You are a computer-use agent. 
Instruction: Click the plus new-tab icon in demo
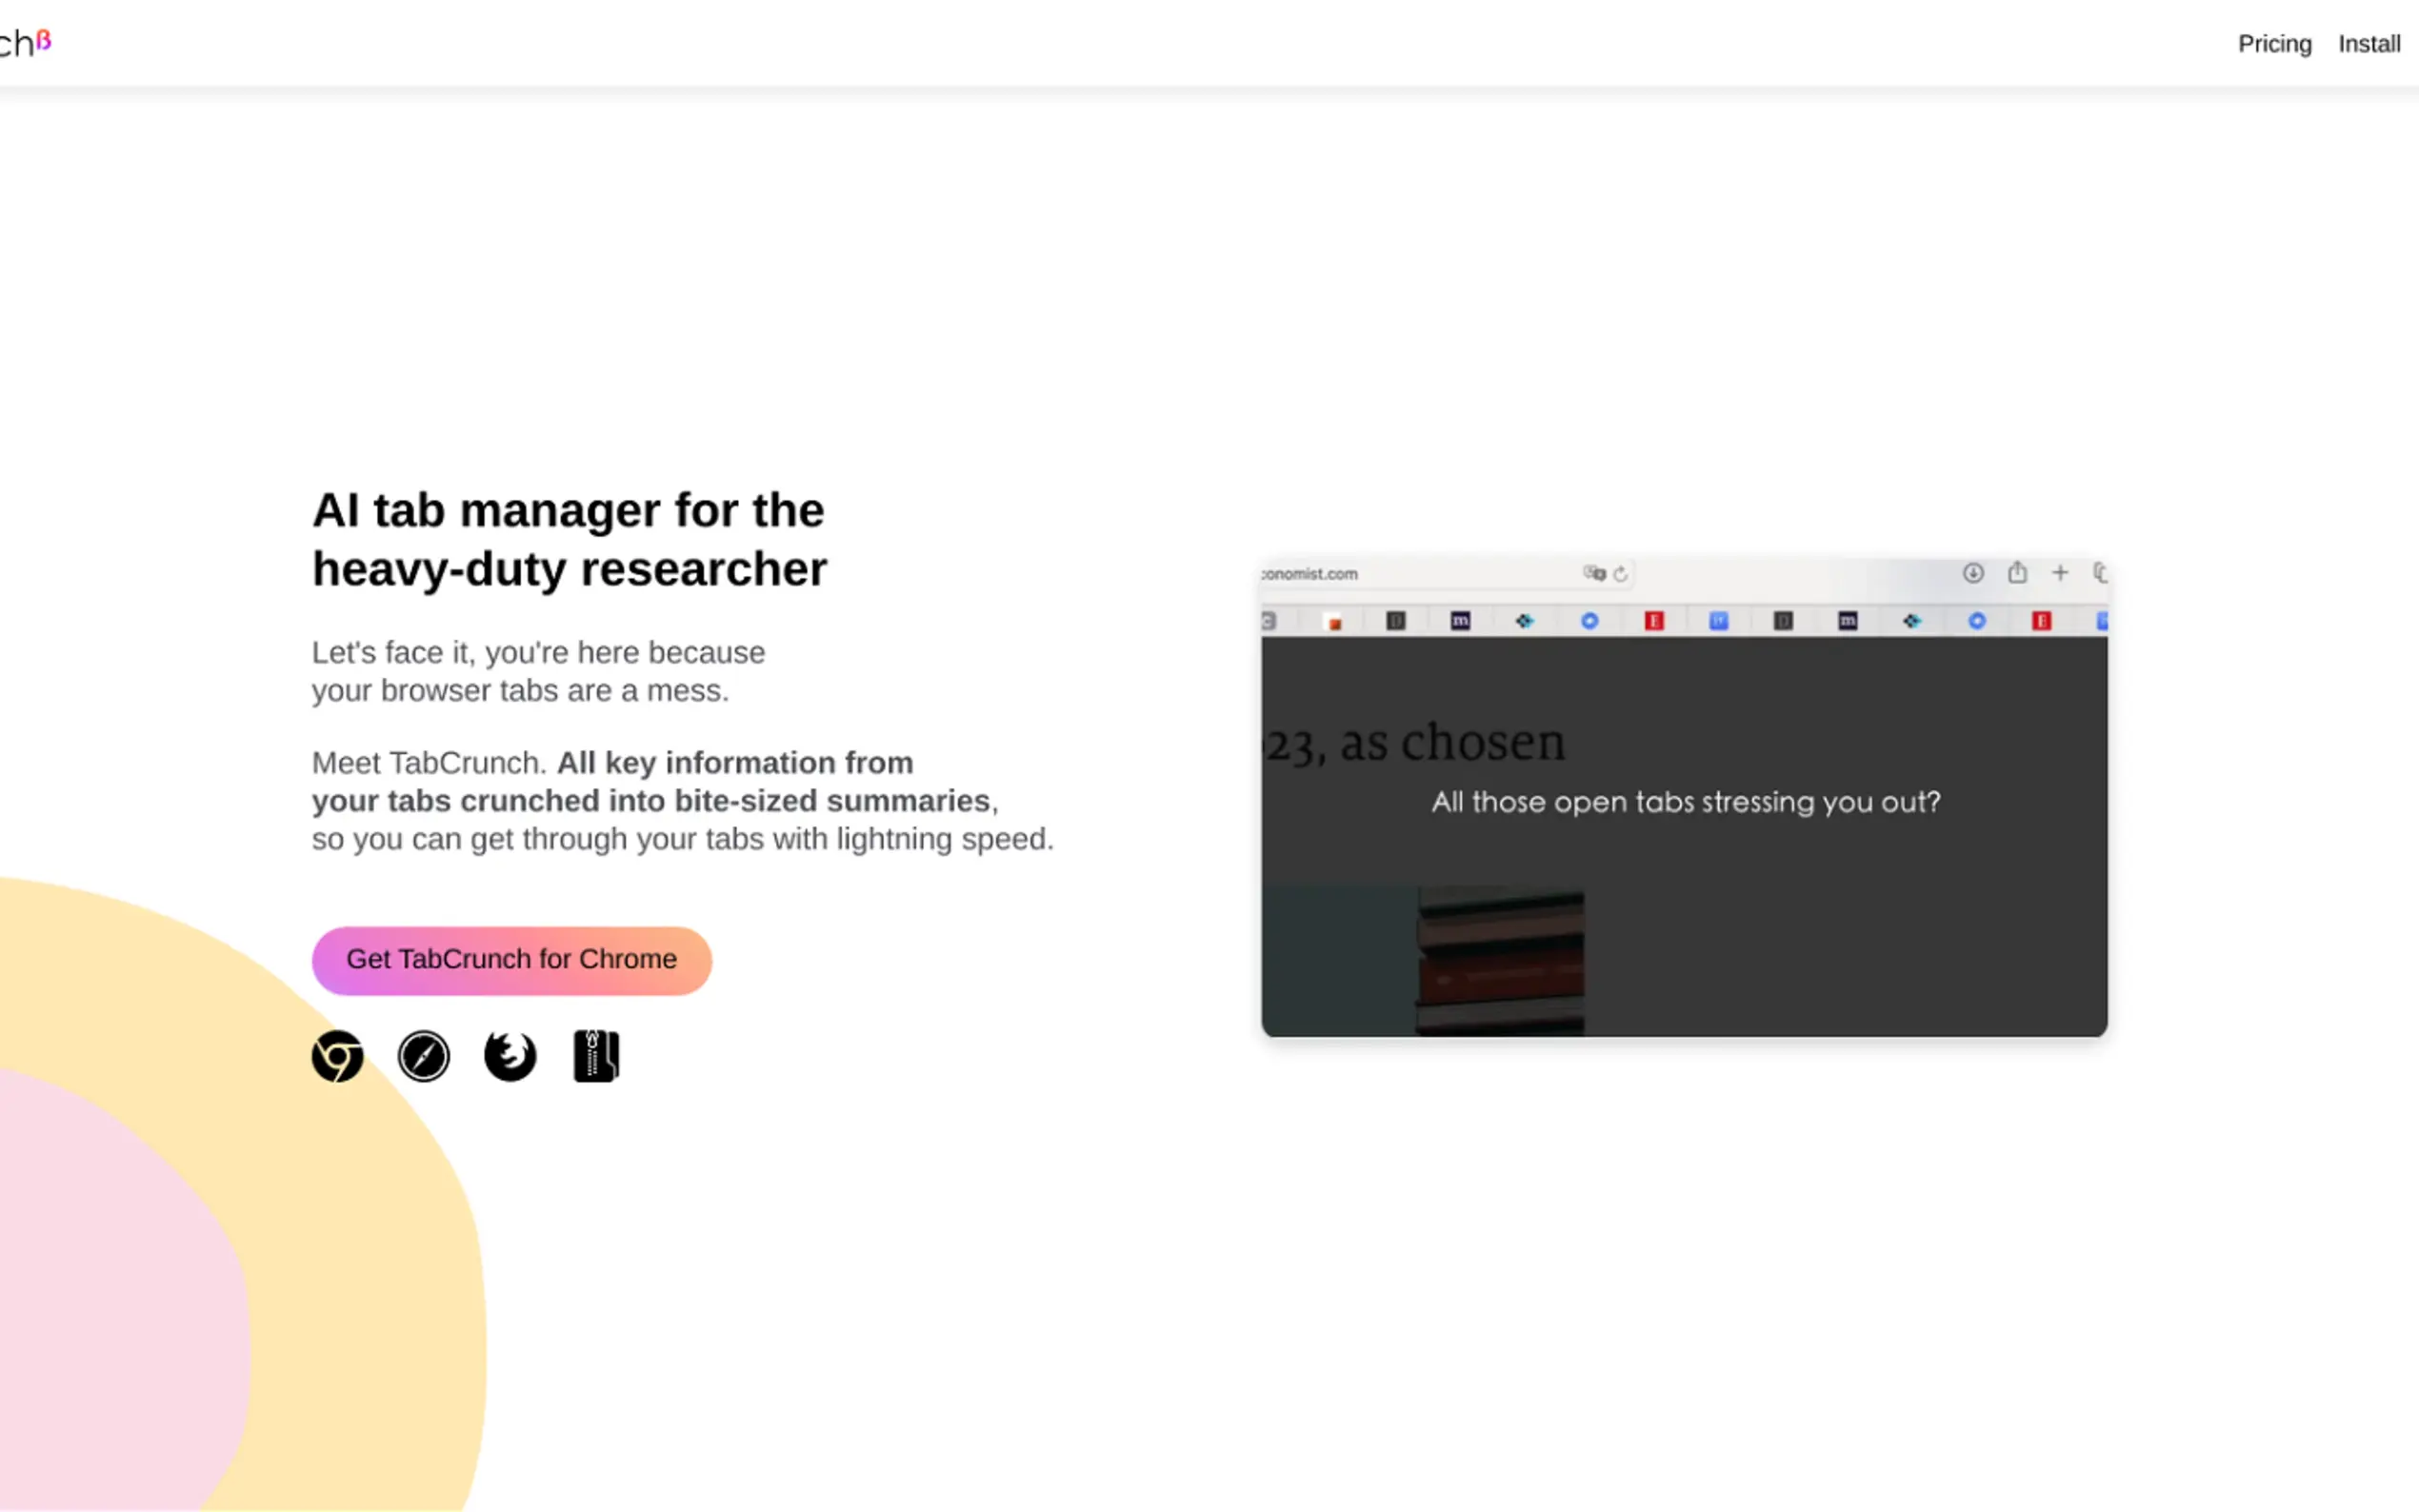2060,573
